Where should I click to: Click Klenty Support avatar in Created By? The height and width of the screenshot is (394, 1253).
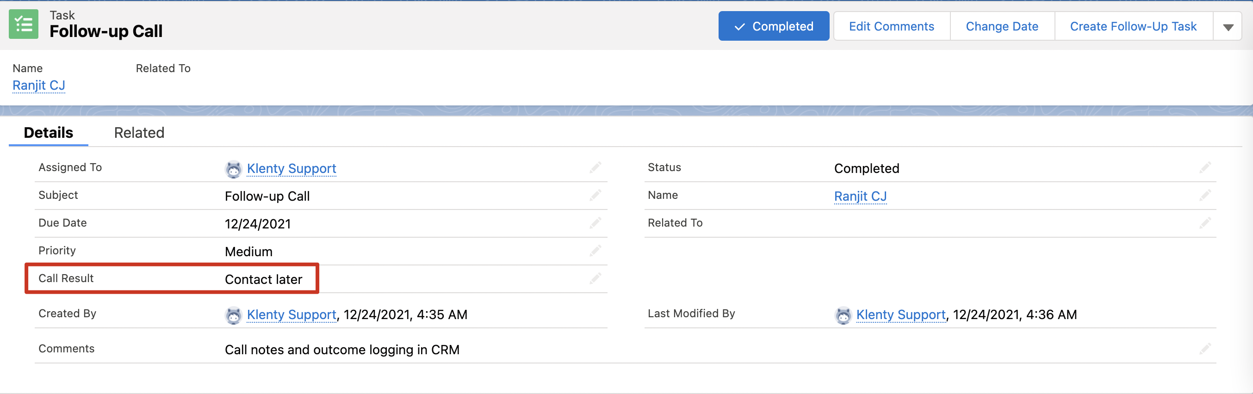(234, 315)
